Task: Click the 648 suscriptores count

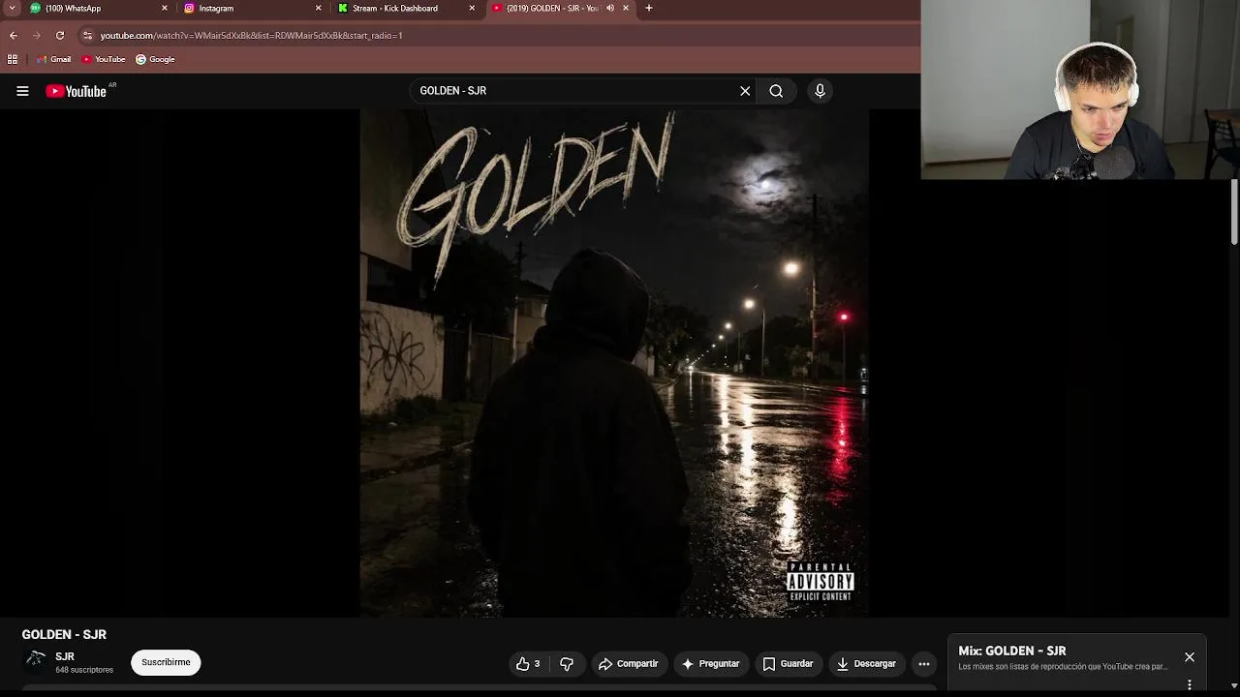Action: pyautogui.click(x=84, y=670)
